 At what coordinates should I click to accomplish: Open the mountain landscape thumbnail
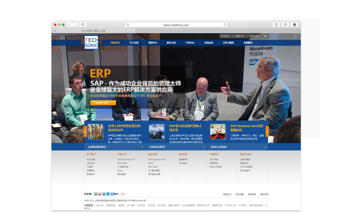coord(157,132)
